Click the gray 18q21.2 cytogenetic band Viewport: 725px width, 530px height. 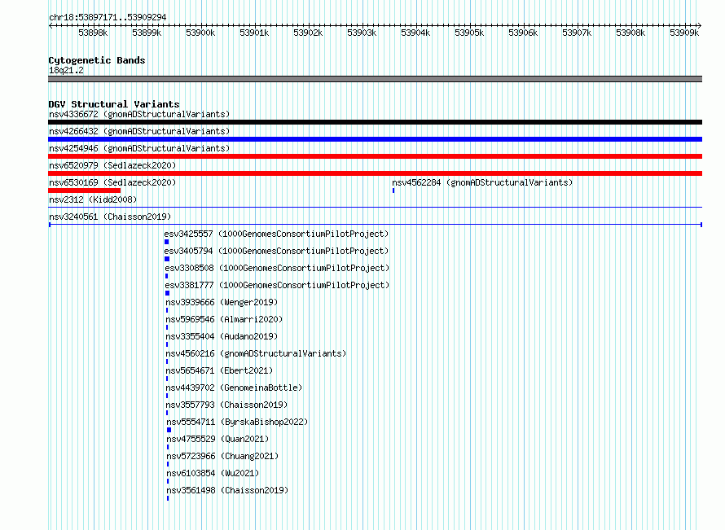(x=375, y=79)
